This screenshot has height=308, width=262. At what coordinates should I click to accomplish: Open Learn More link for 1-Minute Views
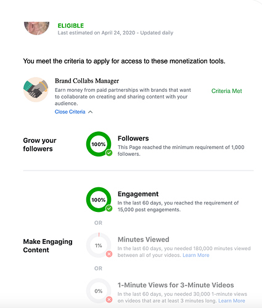(x=232, y=301)
